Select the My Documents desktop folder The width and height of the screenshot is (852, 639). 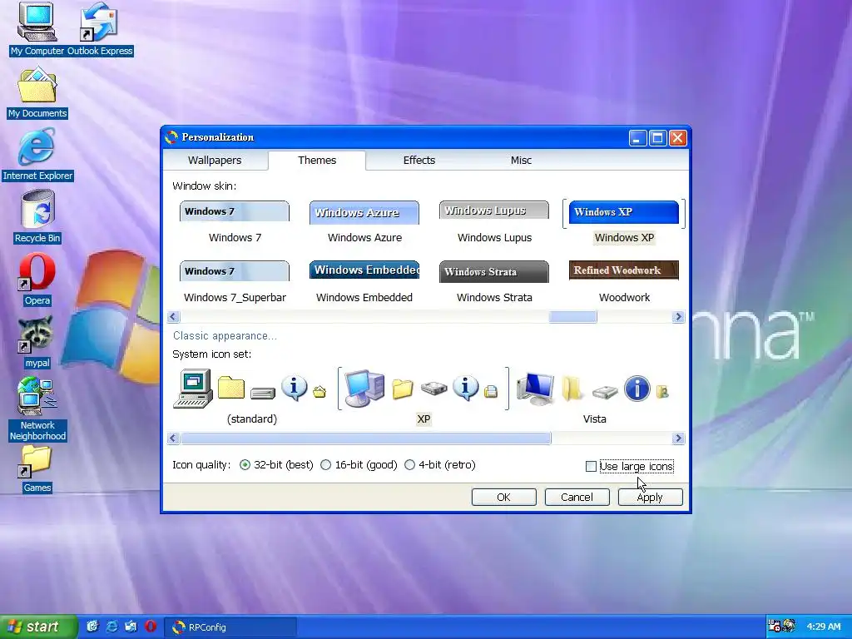37,92
